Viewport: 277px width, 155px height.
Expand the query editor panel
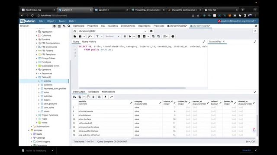coord(204,42)
